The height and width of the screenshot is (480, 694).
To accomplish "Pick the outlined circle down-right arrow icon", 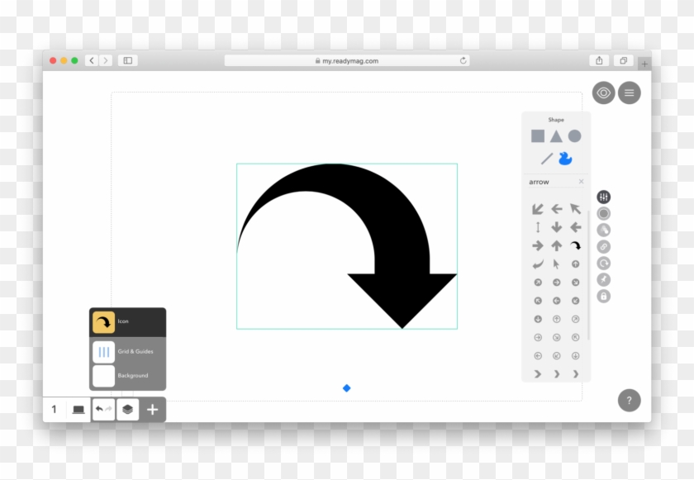I will pos(556,338).
